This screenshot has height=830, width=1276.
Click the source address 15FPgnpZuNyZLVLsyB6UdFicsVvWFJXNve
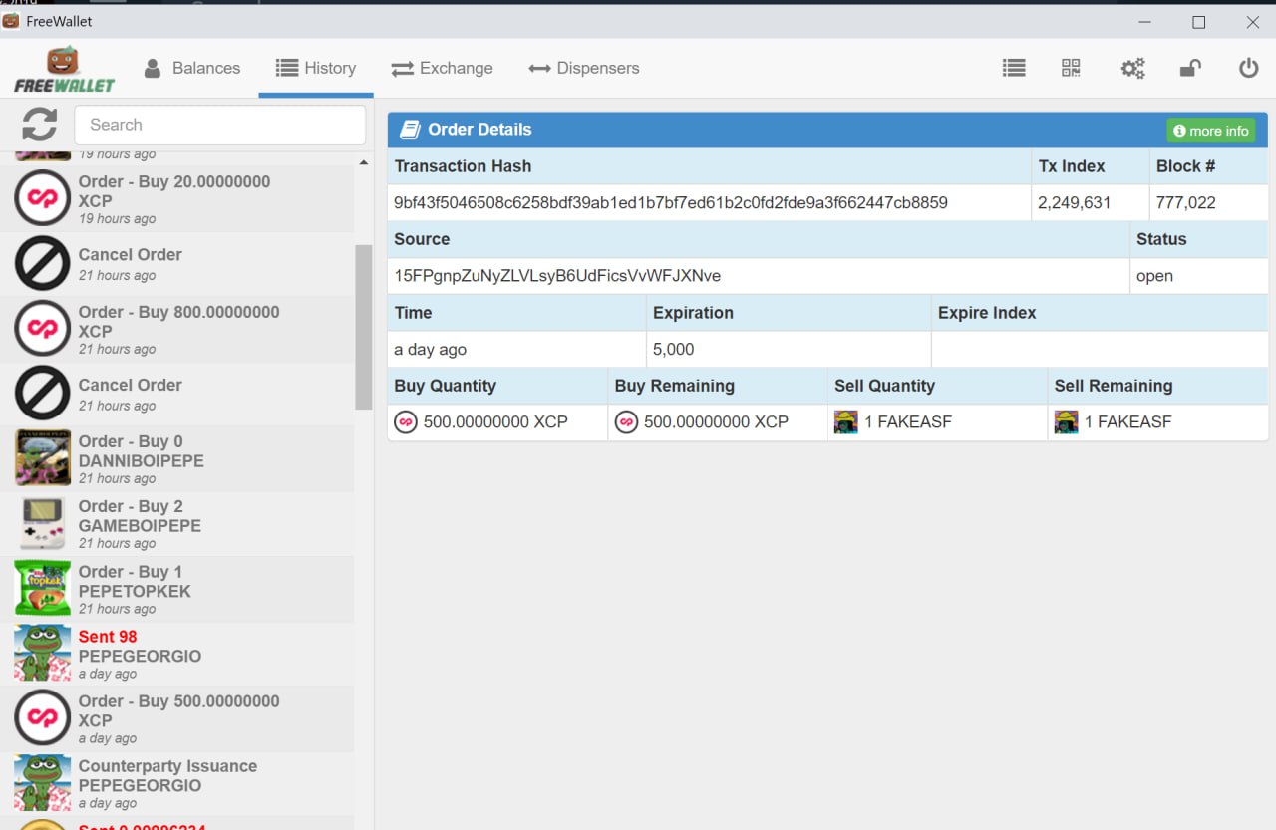click(x=557, y=276)
